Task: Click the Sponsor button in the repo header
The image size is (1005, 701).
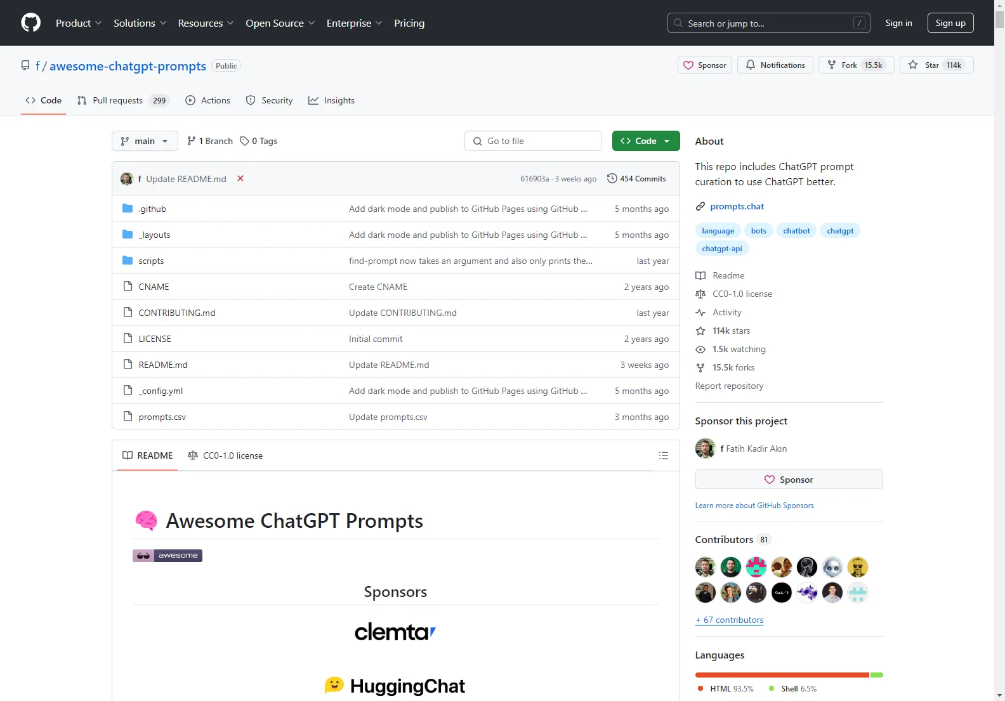Action: click(705, 65)
